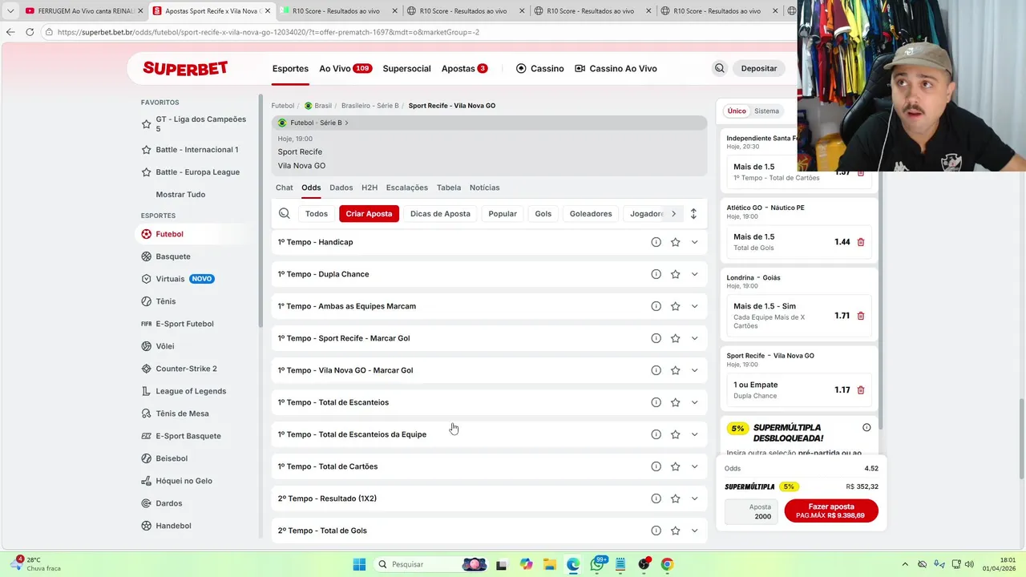Favorite GT - Liga dos Campeões 5 star
This screenshot has width=1026, height=577.
coord(146,124)
